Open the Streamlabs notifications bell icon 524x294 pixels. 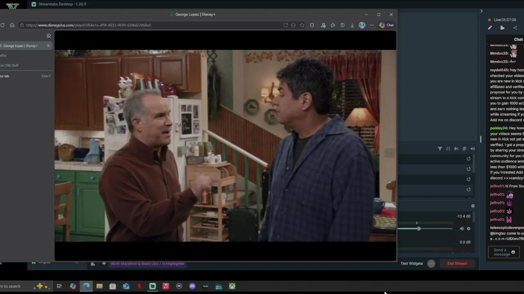pyautogui.click(x=104, y=264)
